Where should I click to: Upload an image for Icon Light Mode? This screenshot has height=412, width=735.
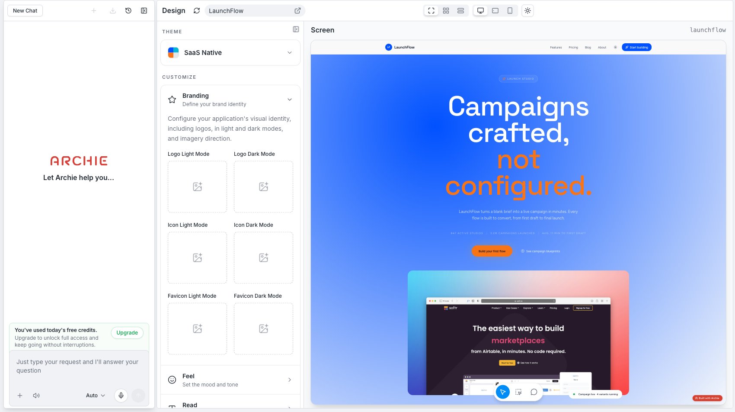tap(197, 257)
